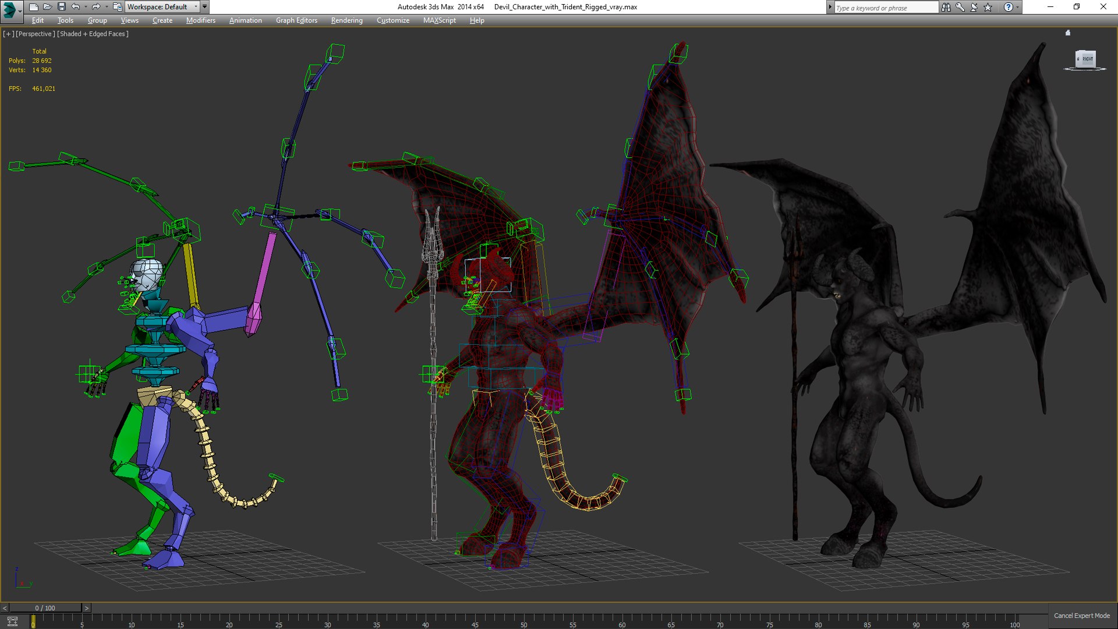The width and height of the screenshot is (1118, 629).
Task: Click the Cancel Expert Mode button
Action: (1082, 616)
